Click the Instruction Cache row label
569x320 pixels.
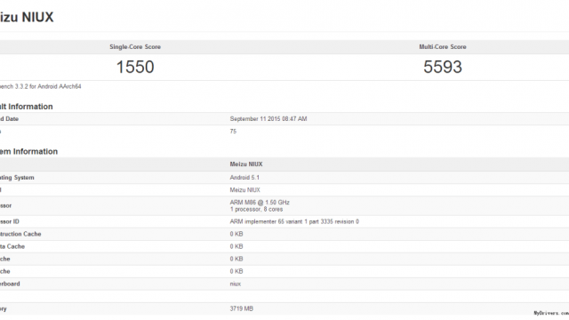20,234
